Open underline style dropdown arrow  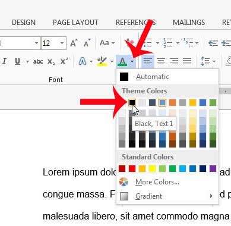(27, 62)
